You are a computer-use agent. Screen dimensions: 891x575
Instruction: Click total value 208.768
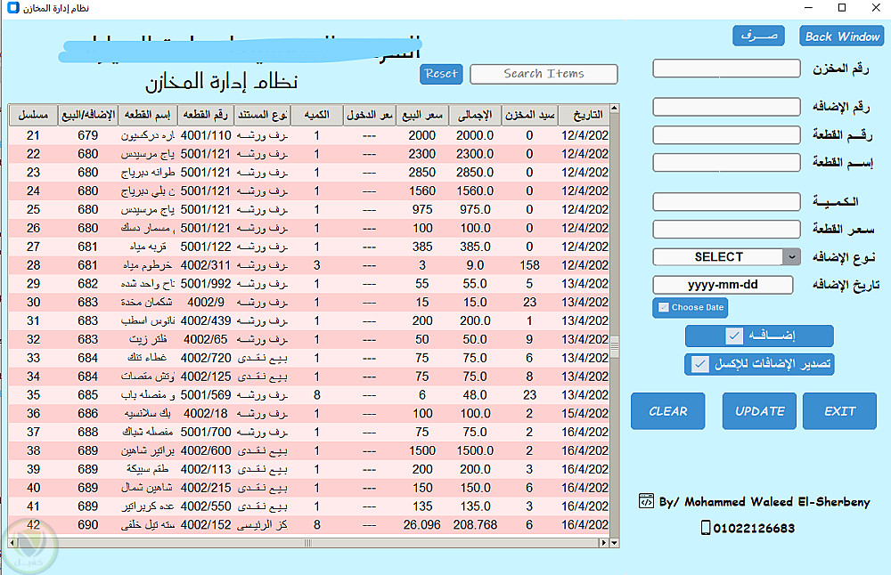[x=475, y=525]
